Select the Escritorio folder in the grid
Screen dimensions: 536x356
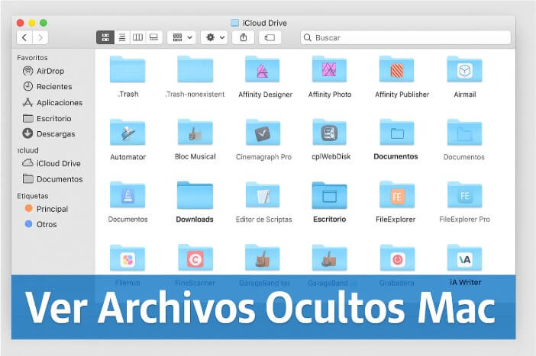click(x=330, y=195)
